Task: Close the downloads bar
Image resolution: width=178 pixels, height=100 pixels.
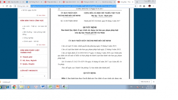Action: coord(154,82)
